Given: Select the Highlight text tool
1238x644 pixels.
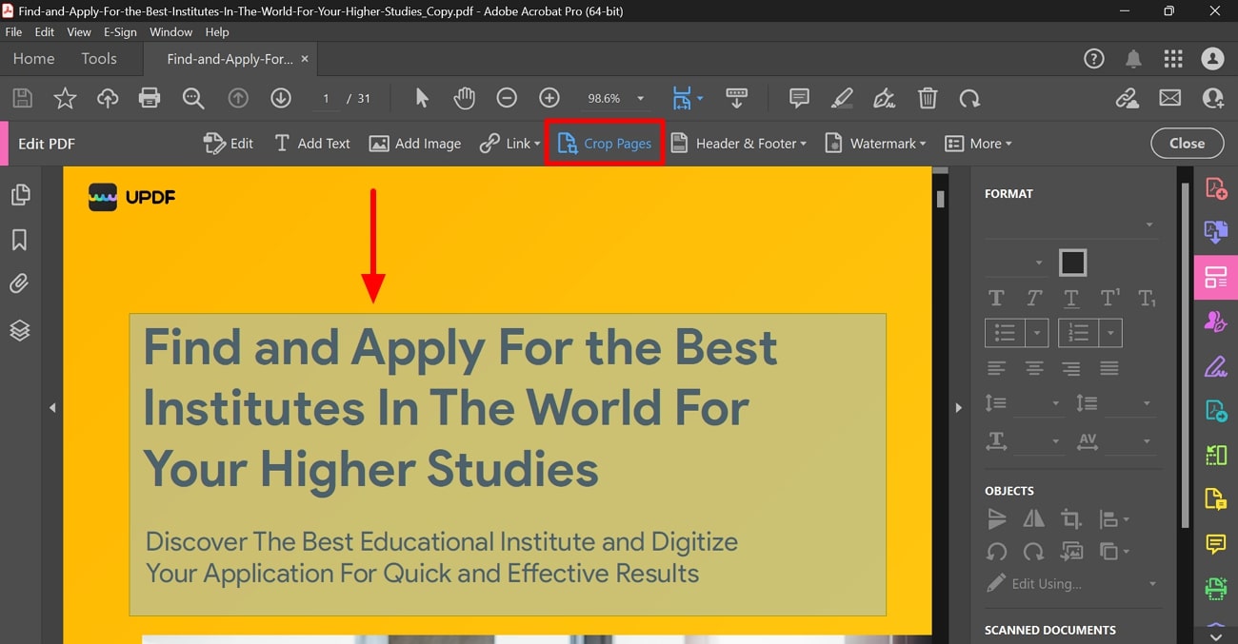Looking at the screenshot, I should tap(842, 98).
